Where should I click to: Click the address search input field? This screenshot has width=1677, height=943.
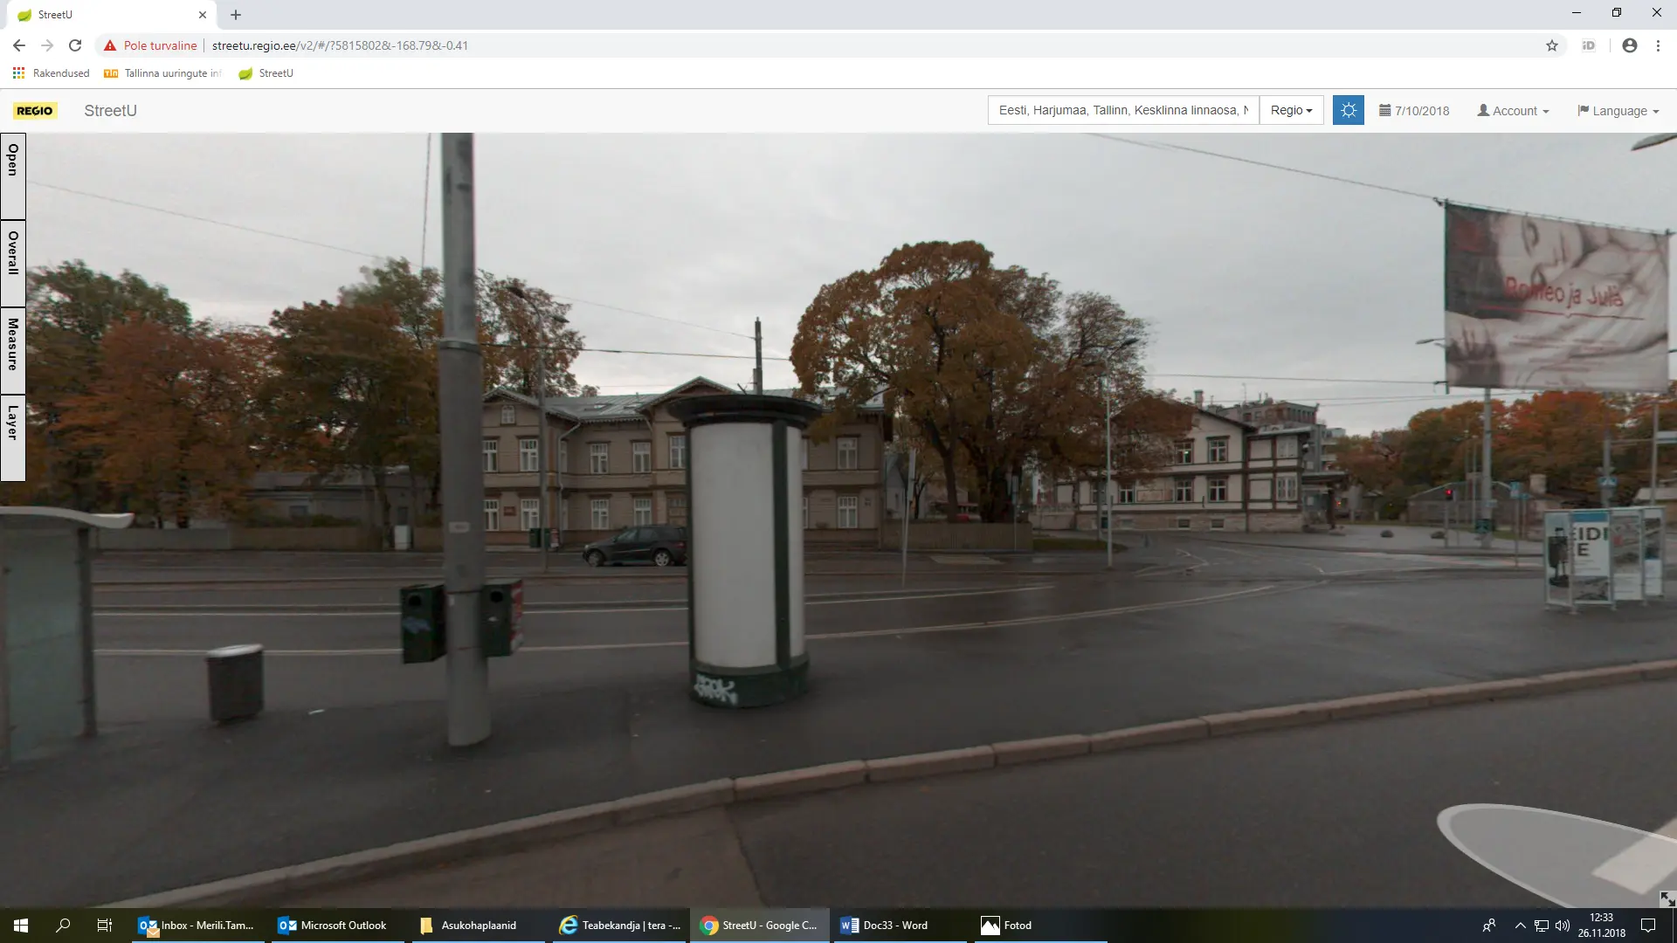coord(1122,110)
